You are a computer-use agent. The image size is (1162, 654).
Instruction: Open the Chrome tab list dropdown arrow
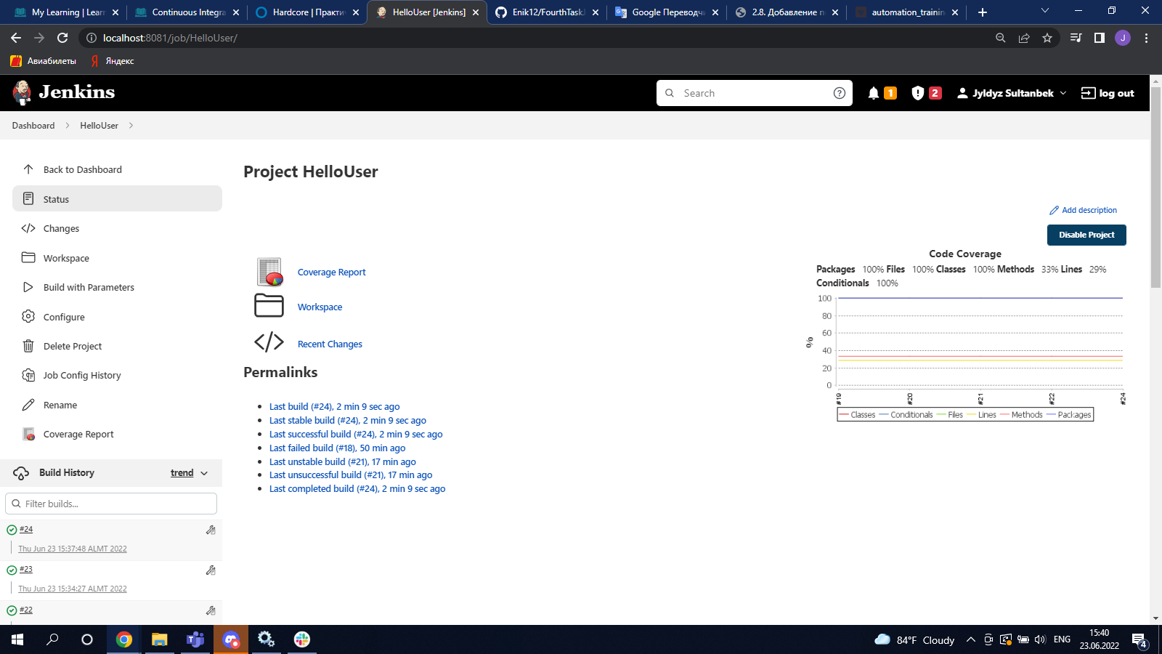click(1045, 12)
